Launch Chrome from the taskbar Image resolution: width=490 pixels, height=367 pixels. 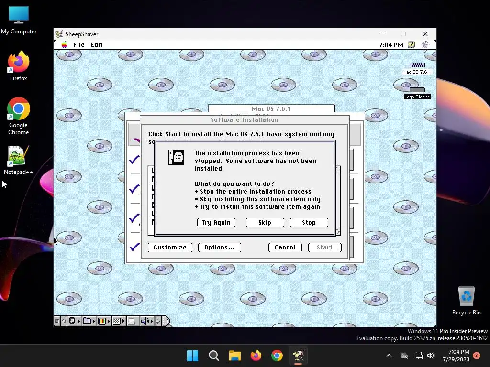click(x=277, y=356)
